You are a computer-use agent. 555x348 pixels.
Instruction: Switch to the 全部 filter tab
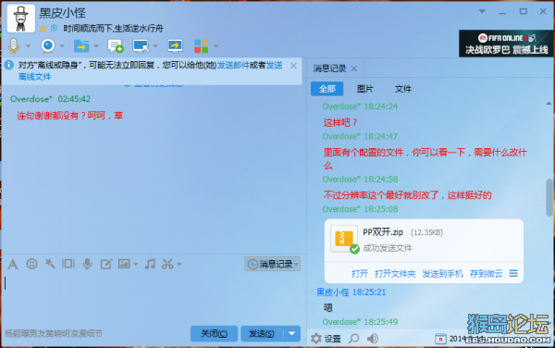tap(327, 89)
